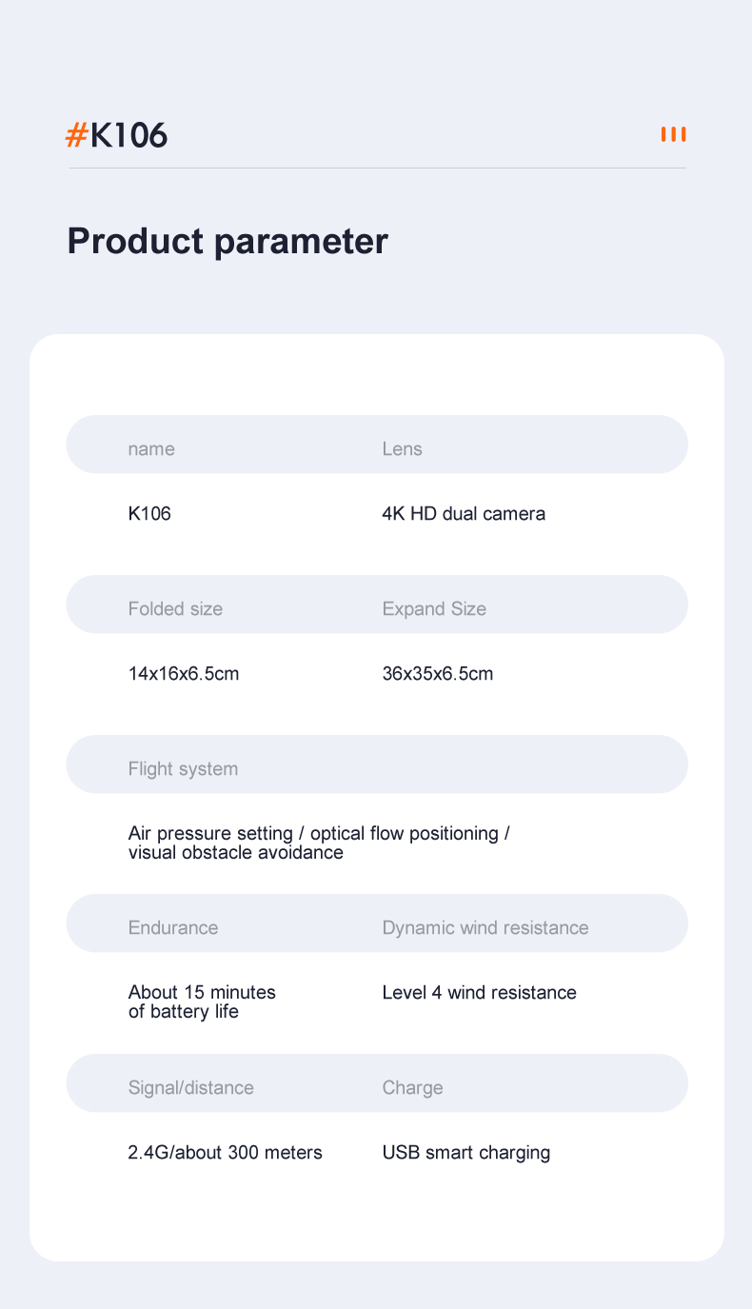The height and width of the screenshot is (1309, 752).
Task: Select the 'Flight system' header row
Action: (x=377, y=764)
